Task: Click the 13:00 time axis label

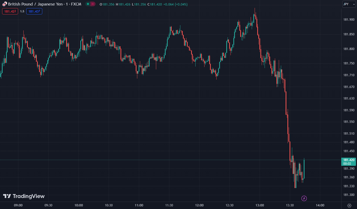Action: [260, 205]
